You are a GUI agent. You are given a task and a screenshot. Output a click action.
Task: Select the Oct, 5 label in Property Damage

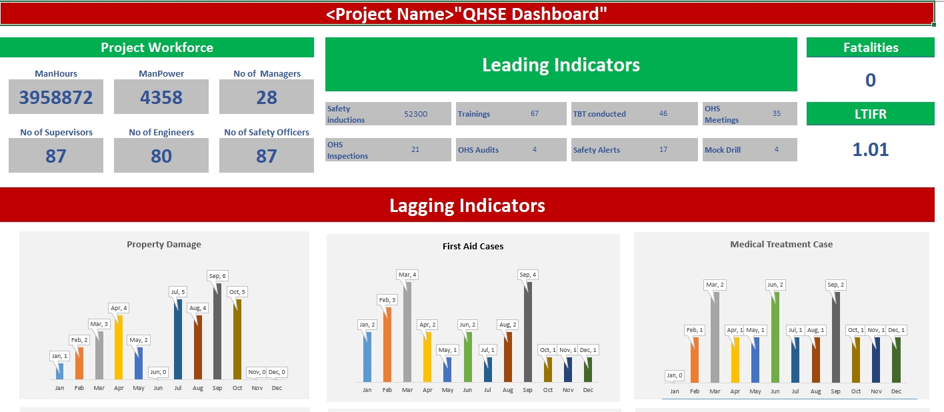(x=237, y=292)
